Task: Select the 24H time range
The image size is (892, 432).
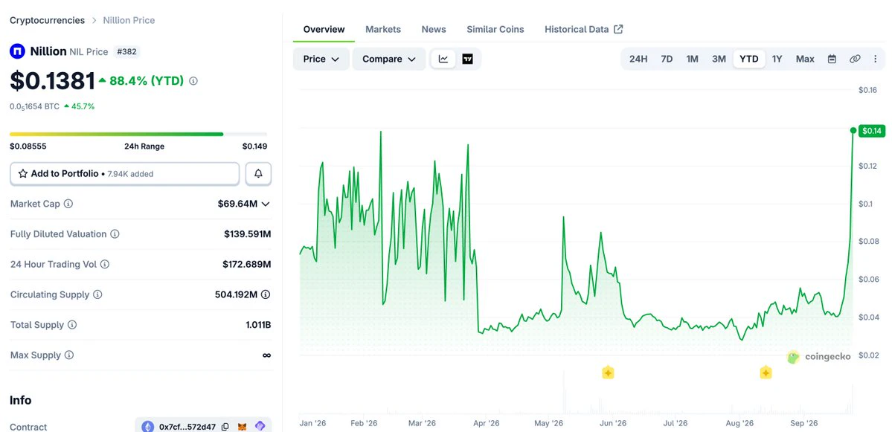Action: tap(638, 59)
